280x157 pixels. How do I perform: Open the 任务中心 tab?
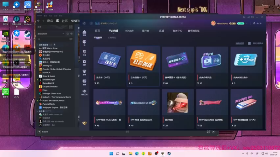[x=177, y=31]
